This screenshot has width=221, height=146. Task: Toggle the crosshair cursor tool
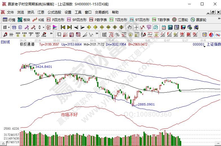tap(136, 27)
